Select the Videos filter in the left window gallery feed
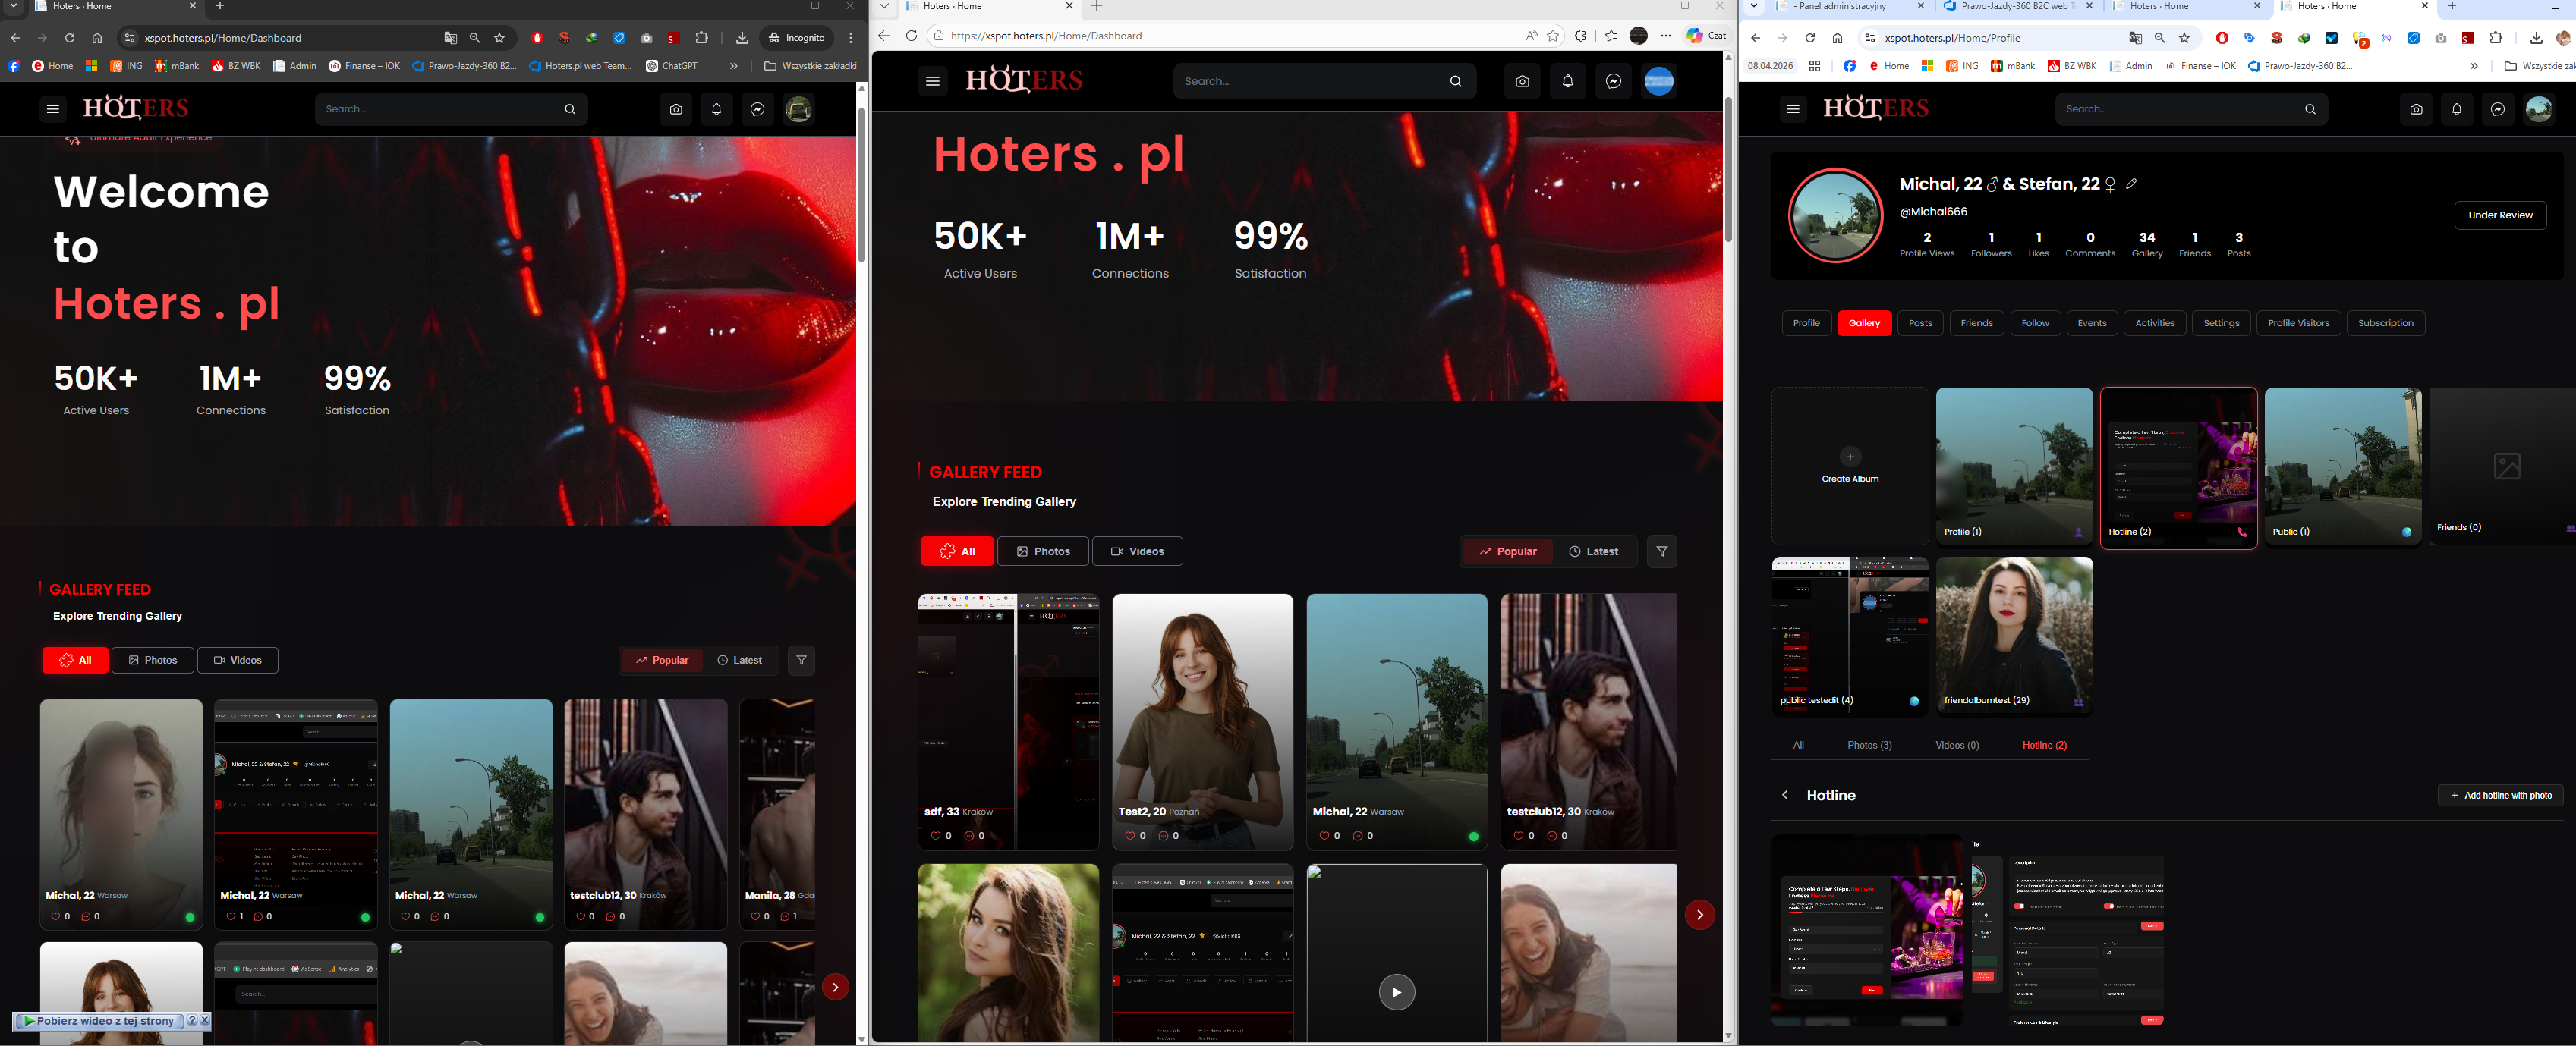This screenshot has height=1046, width=2576. (238, 661)
